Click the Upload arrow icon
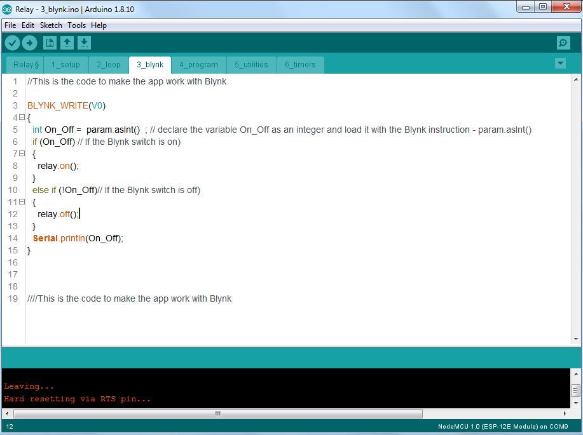 tap(30, 43)
